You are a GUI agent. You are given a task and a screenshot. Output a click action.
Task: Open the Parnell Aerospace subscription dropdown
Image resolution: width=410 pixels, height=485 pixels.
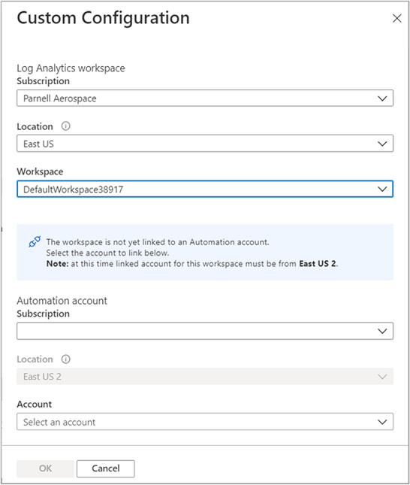(x=205, y=99)
